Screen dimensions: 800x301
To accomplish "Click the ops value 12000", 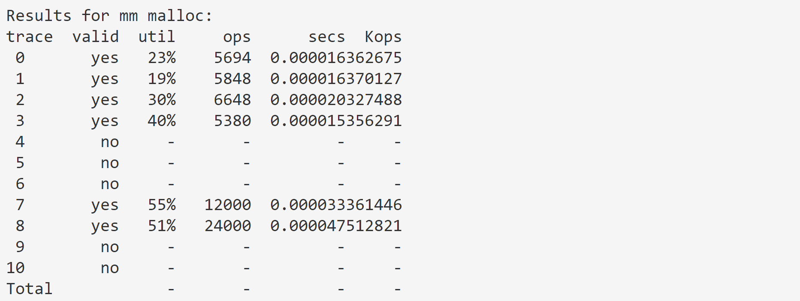I will 228,205.
